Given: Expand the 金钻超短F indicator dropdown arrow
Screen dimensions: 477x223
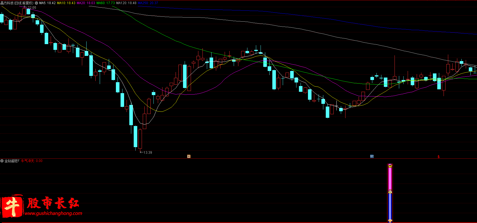Looking at the screenshot, I should (x=2, y=161).
